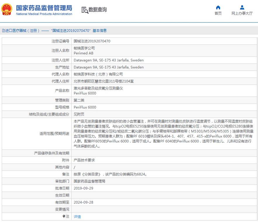This screenshot has height=222, width=258.
Task: Click the approval date 2019-09-29
Action: [x=84, y=188]
